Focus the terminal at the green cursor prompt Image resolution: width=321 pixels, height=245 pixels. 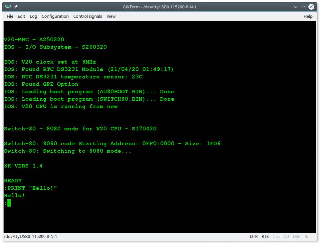coord(9,203)
